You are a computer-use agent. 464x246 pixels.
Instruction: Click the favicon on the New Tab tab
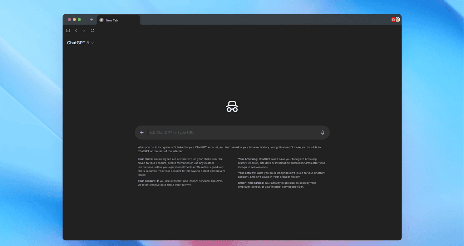pos(102,20)
